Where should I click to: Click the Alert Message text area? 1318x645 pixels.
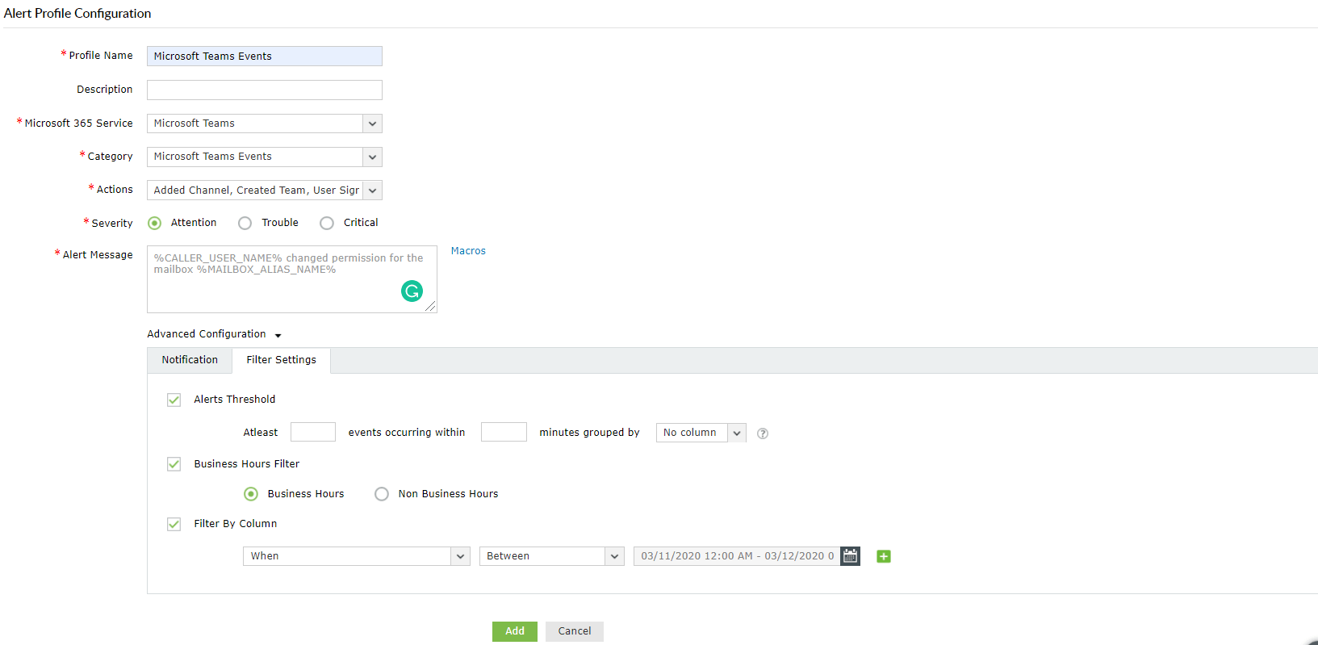pos(292,279)
